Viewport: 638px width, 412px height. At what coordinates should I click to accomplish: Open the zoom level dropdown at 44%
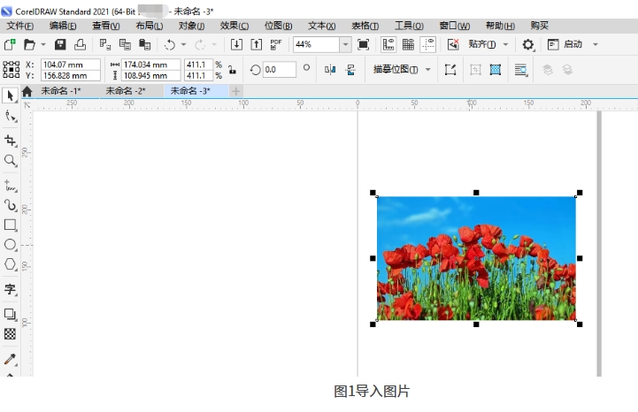pyautogui.click(x=345, y=44)
